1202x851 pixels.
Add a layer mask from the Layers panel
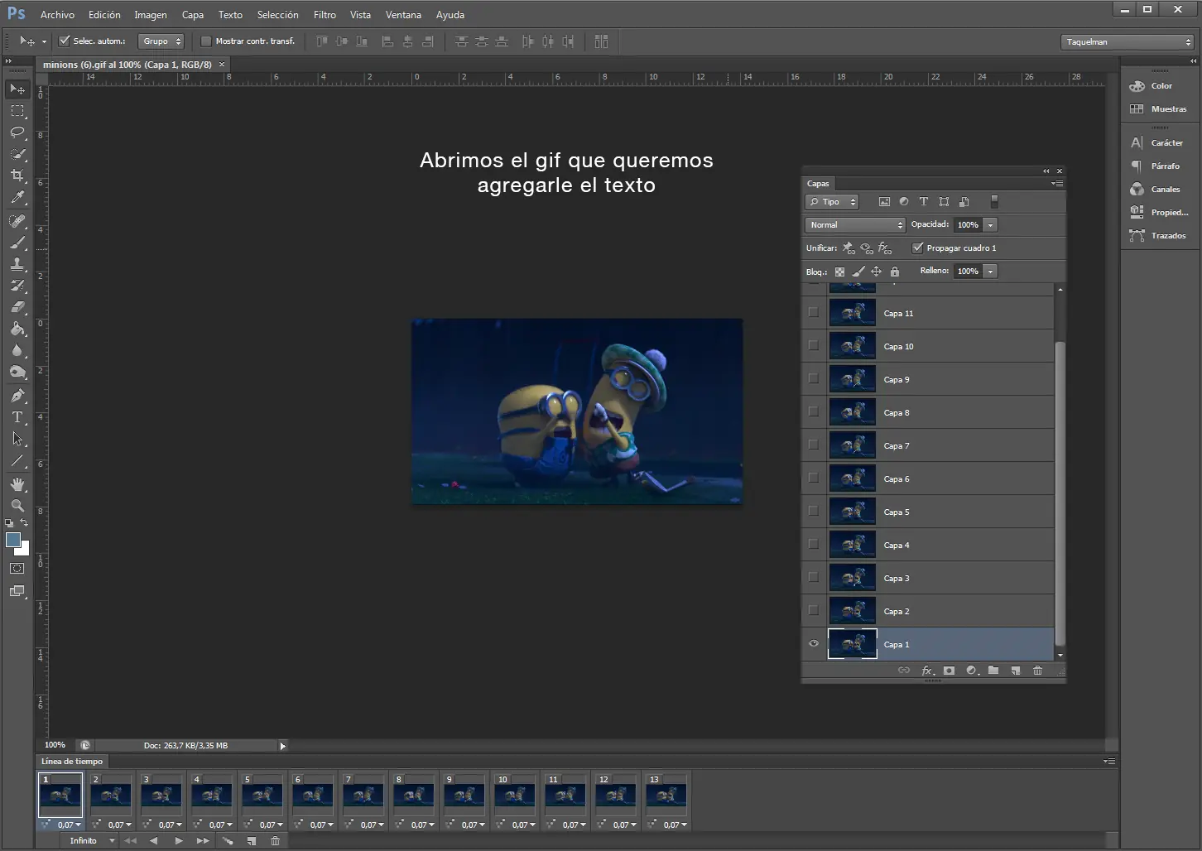949,671
